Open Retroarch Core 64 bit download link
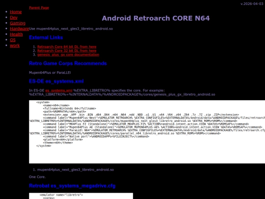This screenshot has height=199, width=265. coord(67,47)
